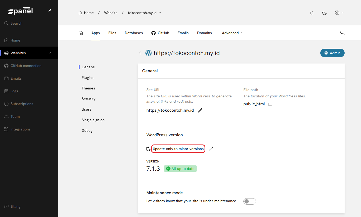Click the site home icon tab
Viewport: 361px width, 217px height.
point(81,33)
